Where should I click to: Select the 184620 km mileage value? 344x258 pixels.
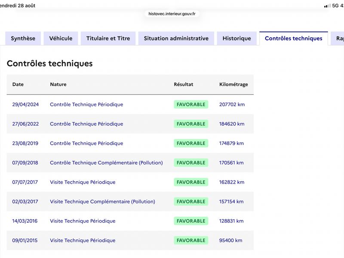232,124
